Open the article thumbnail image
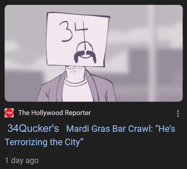Image resolution: width=187 pixels, height=169 pixels. (x=93, y=53)
